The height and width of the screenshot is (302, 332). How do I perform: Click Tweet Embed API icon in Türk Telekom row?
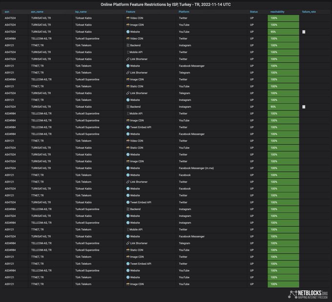click(128, 264)
